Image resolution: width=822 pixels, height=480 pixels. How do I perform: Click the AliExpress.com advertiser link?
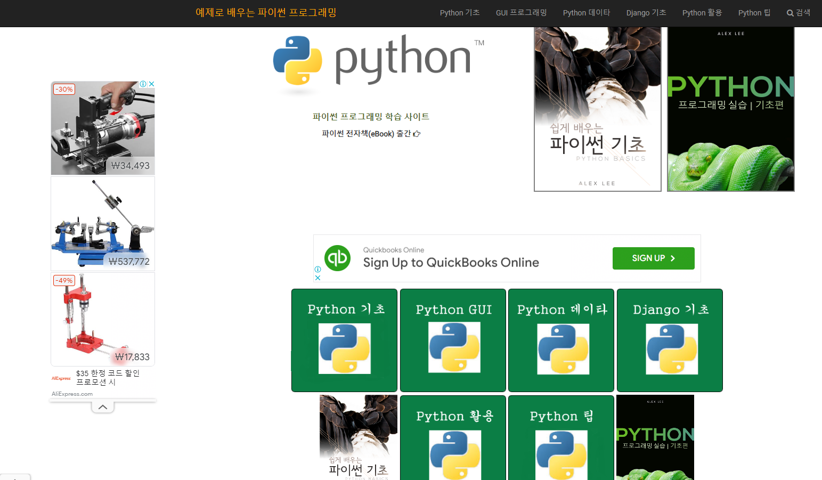(x=72, y=394)
